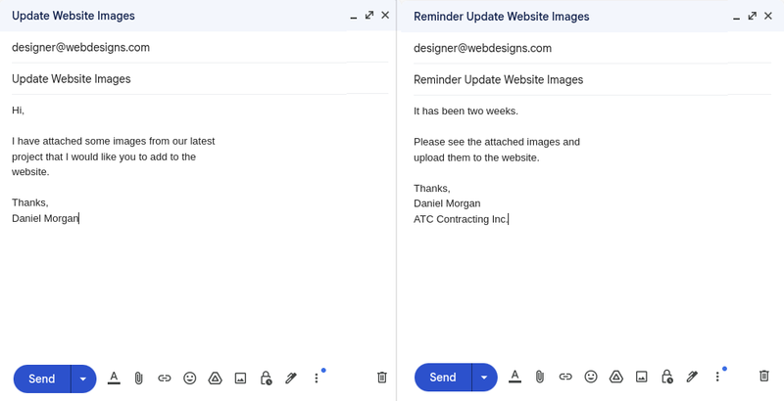Open more options menu in left draft
The height and width of the screenshot is (401, 784).
[x=316, y=379]
